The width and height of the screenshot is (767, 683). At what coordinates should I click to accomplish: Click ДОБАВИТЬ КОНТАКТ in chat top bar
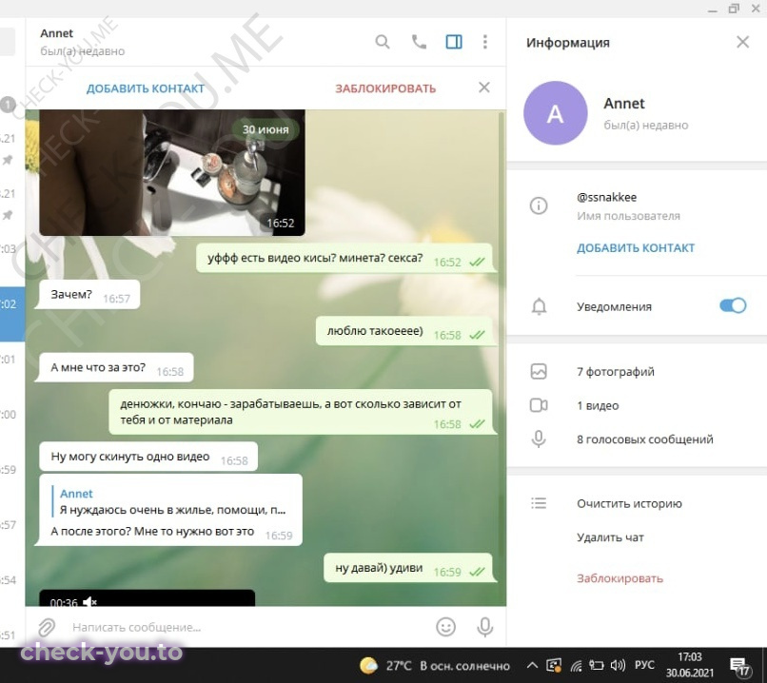point(146,88)
